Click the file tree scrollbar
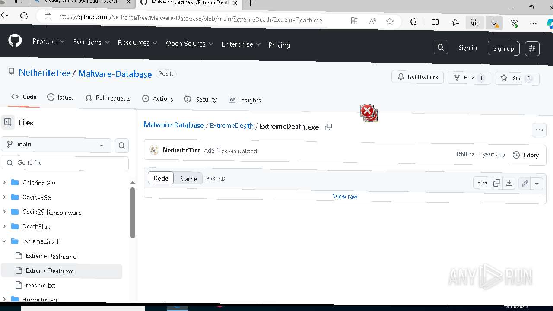Screen dimensions: 553x311 tap(133, 213)
